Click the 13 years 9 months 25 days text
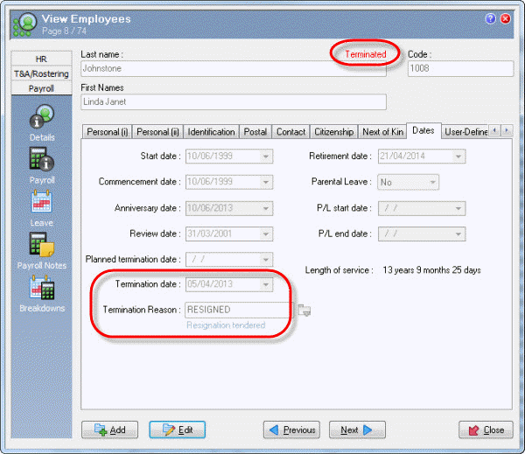This screenshot has width=525, height=454. pos(431,270)
